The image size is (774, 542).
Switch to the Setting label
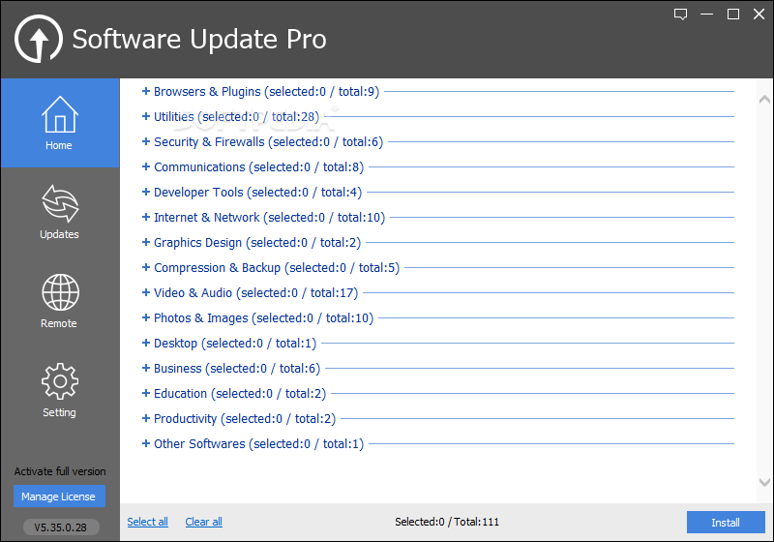(59, 412)
